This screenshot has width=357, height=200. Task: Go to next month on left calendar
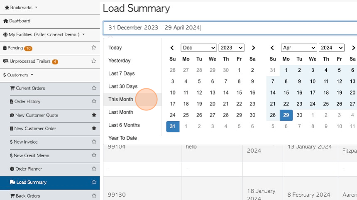(x=253, y=48)
